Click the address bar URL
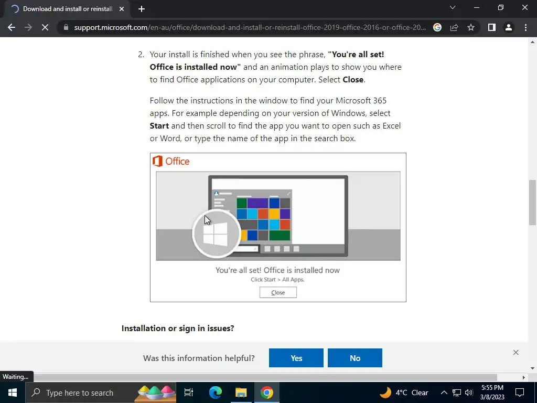This screenshot has height=403, width=537. click(x=250, y=27)
